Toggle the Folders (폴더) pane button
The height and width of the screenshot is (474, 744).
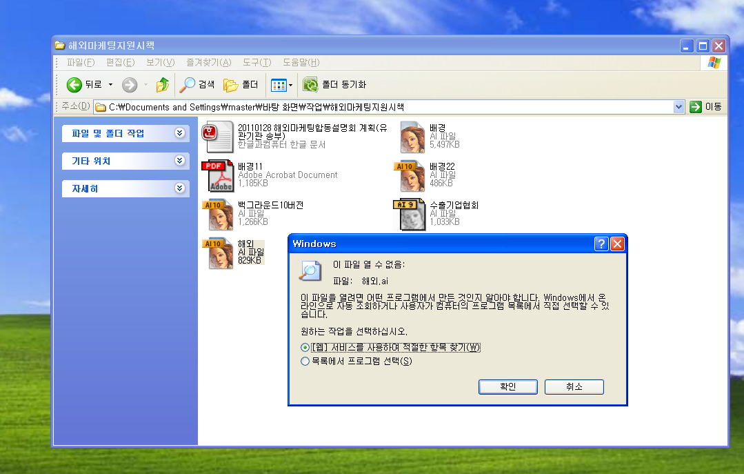pyautogui.click(x=231, y=85)
